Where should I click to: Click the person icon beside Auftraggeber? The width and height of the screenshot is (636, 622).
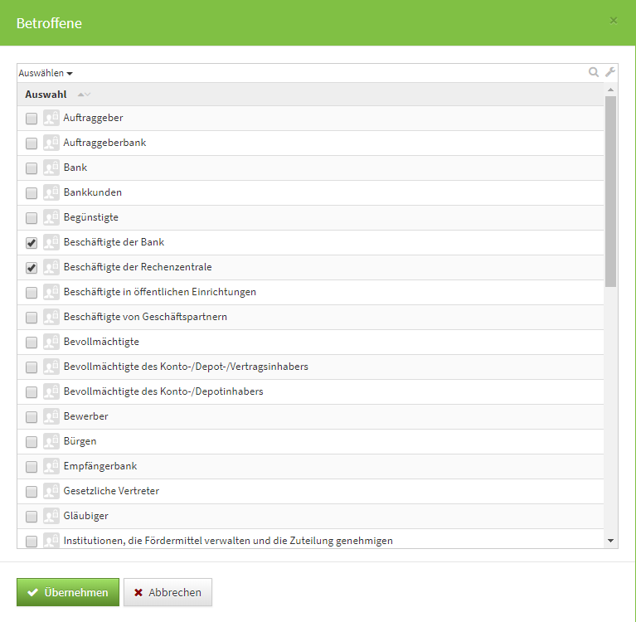[x=51, y=118]
